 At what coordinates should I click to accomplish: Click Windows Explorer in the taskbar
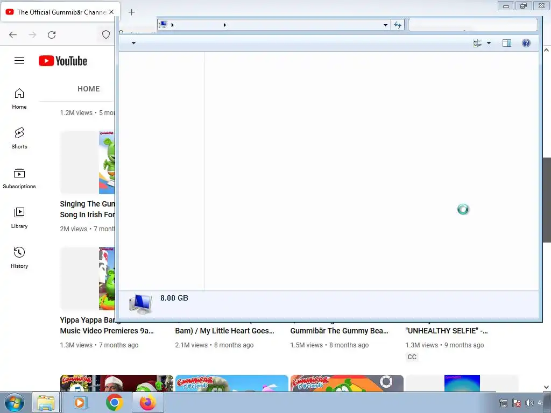point(46,402)
